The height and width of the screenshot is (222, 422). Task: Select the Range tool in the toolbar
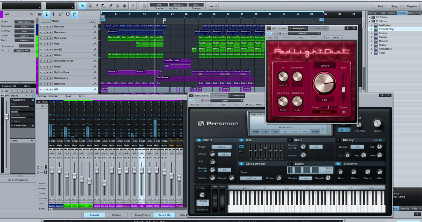coord(89,6)
